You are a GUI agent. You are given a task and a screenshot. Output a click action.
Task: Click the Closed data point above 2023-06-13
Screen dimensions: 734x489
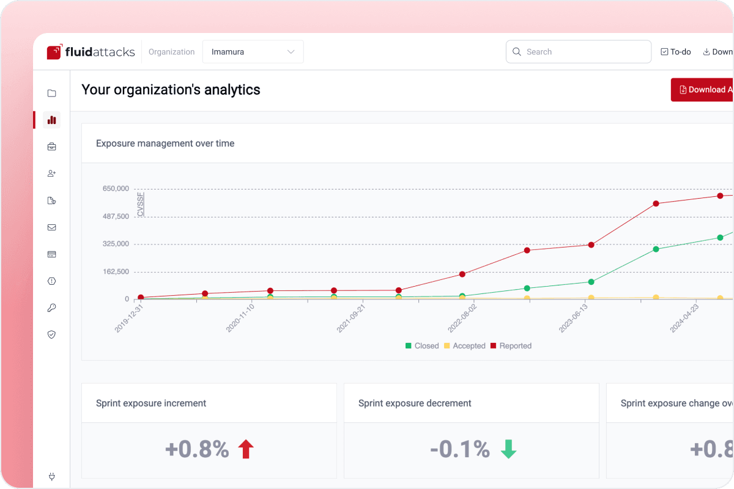(591, 282)
